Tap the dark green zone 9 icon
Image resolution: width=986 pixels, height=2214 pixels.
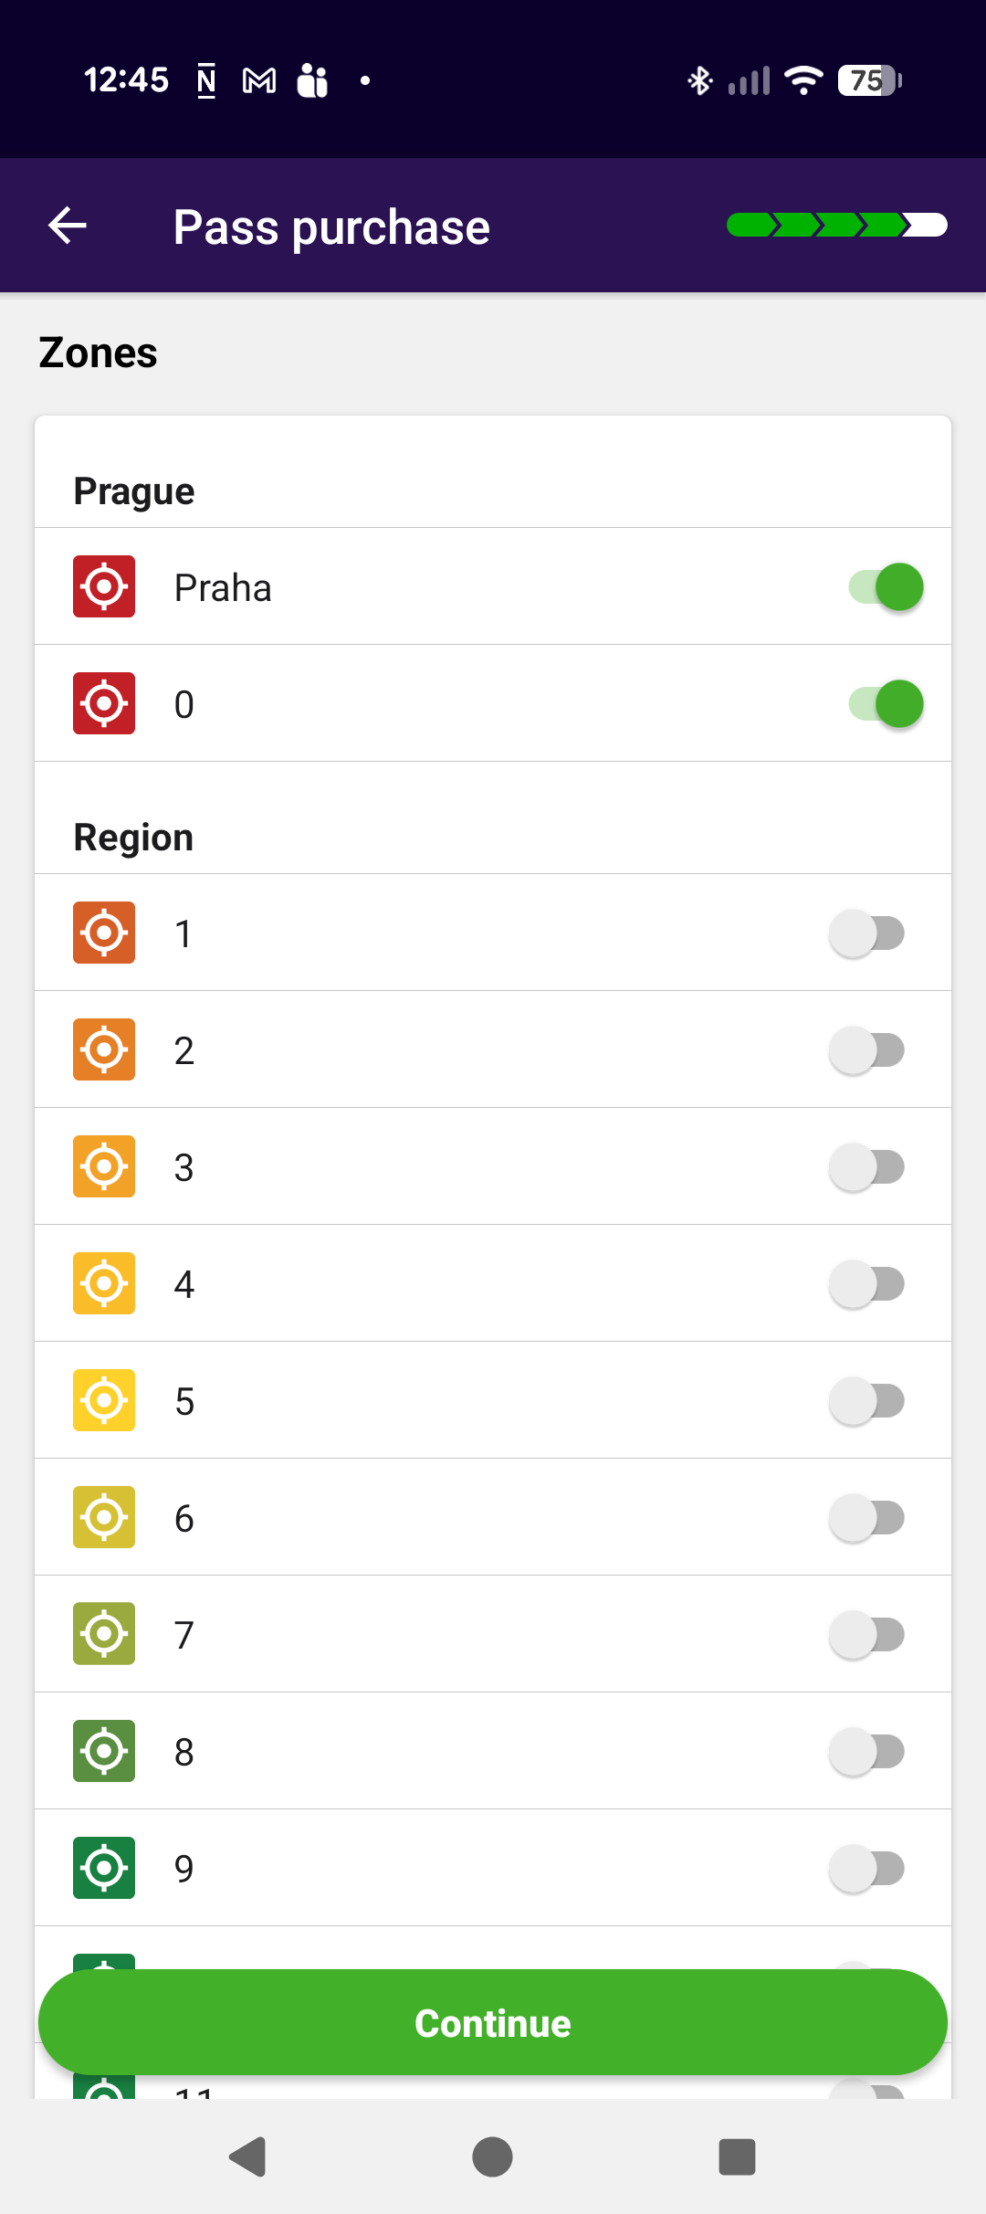coord(104,1868)
